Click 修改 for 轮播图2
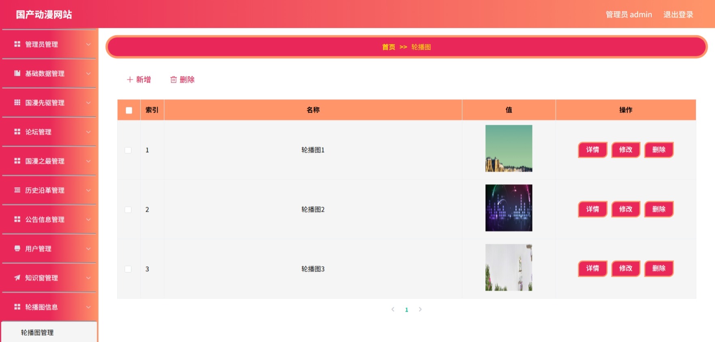The height and width of the screenshot is (342, 715). coord(626,209)
